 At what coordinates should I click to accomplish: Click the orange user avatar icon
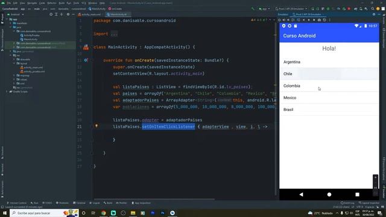(x=378, y=8)
